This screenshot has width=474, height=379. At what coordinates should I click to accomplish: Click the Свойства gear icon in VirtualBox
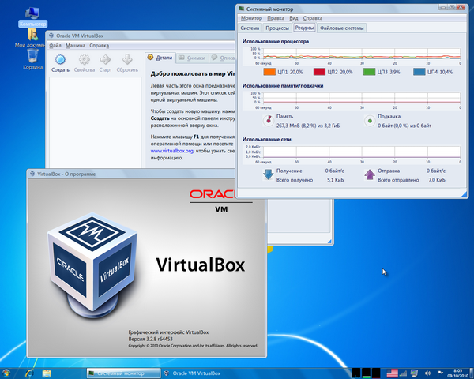pos(85,59)
